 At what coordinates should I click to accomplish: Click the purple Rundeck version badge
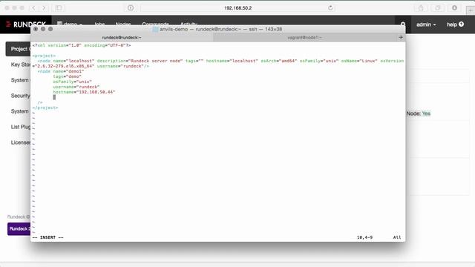click(x=19, y=229)
